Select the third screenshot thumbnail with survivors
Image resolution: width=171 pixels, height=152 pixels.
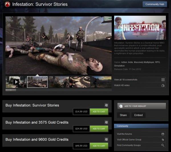pos(58,82)
